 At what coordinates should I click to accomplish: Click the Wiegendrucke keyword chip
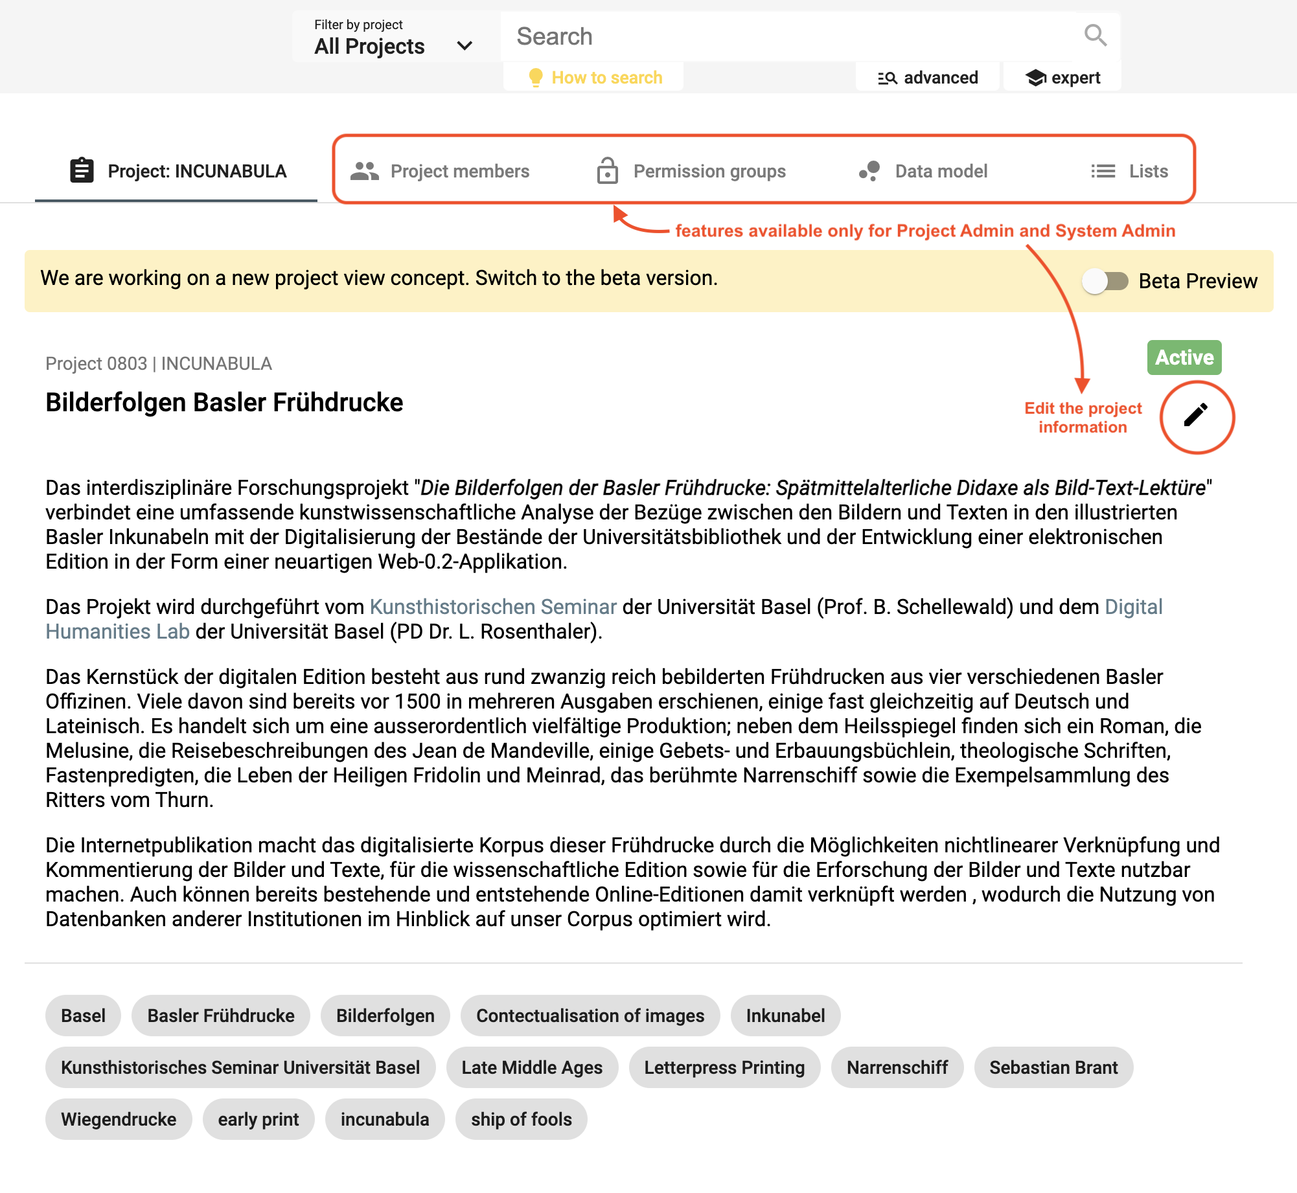119,1119
